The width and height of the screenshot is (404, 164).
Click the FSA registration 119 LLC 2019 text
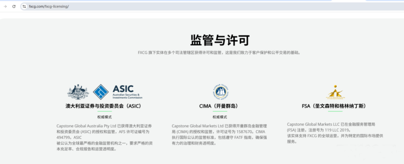pyautogui.click(x=337, y=130)
